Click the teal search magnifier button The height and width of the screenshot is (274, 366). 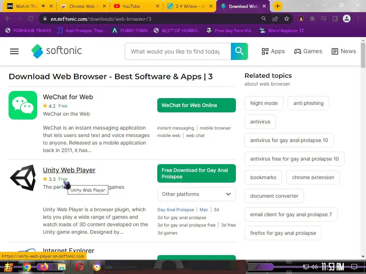pyautogui.click(x=239, y=51)
